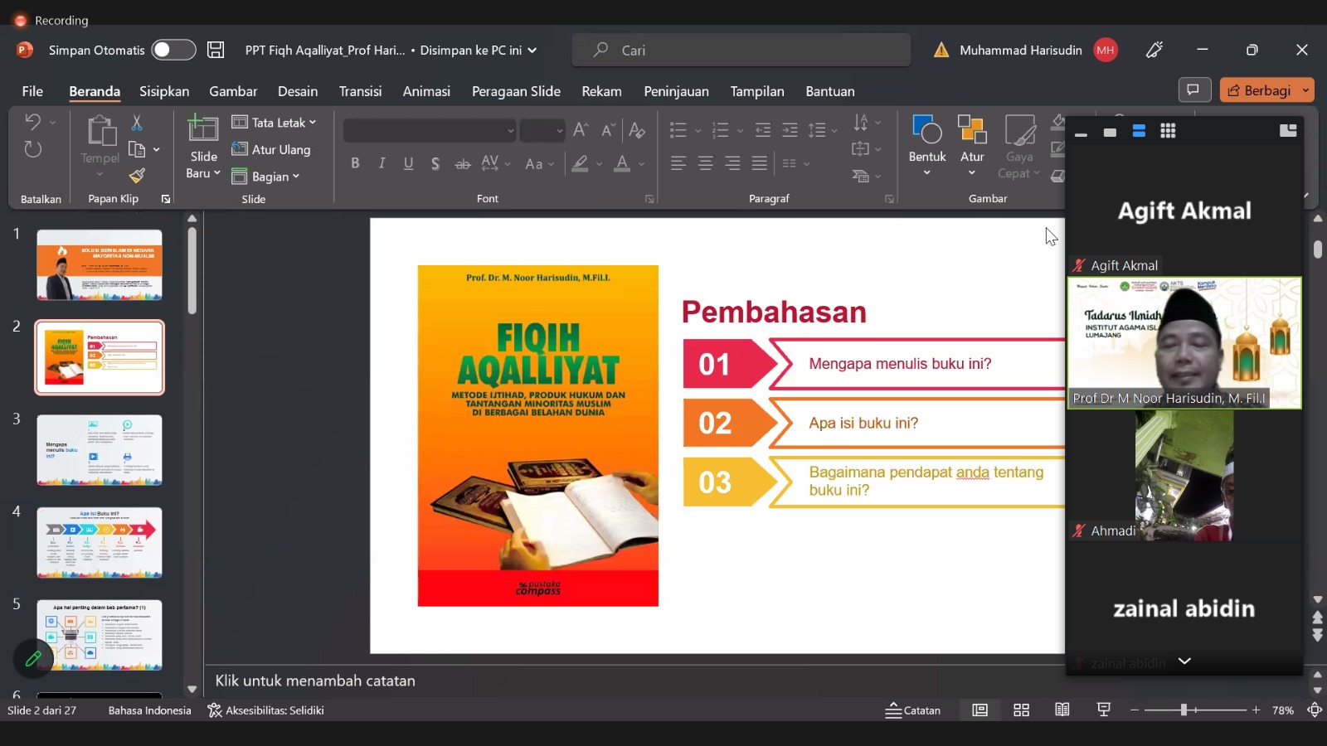Open Slide Sorter view in status bar
This screenshot has width=1327, height=746.
[x=1021, y=710]
